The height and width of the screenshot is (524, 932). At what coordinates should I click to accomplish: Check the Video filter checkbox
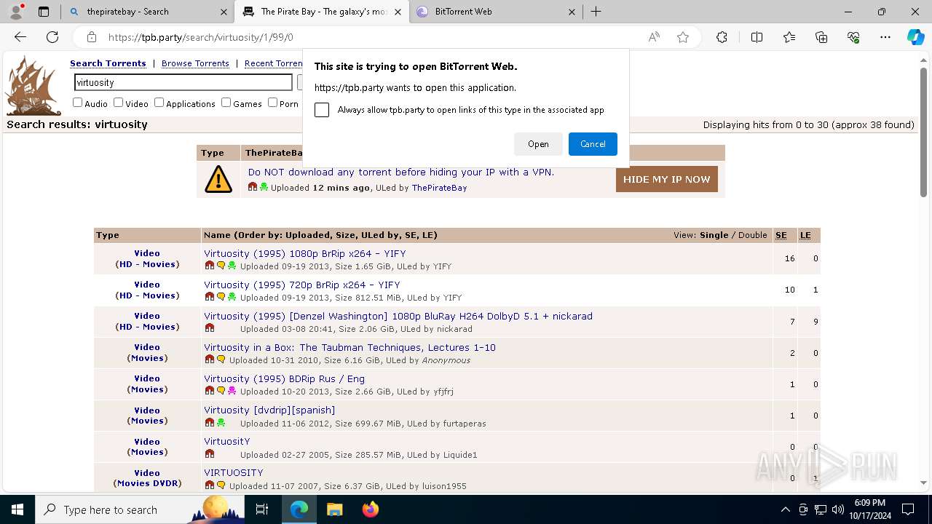[118, 103]
